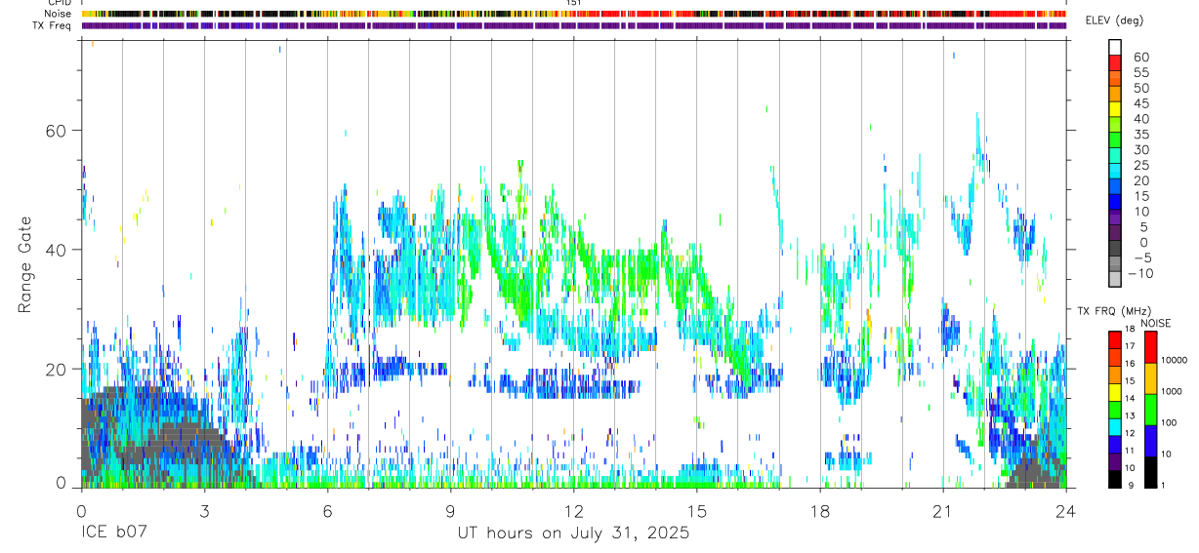
Task: Click hour '18' on the UT axis
Action: coord(820,510)
